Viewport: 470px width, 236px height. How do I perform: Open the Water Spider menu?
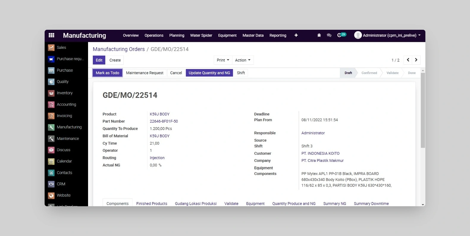(201, 35)
